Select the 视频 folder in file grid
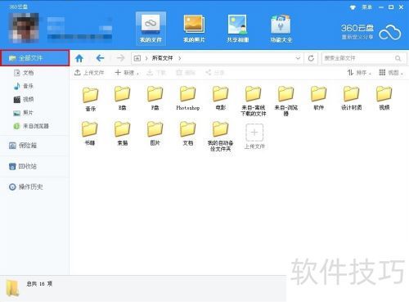 click(384, 98)
